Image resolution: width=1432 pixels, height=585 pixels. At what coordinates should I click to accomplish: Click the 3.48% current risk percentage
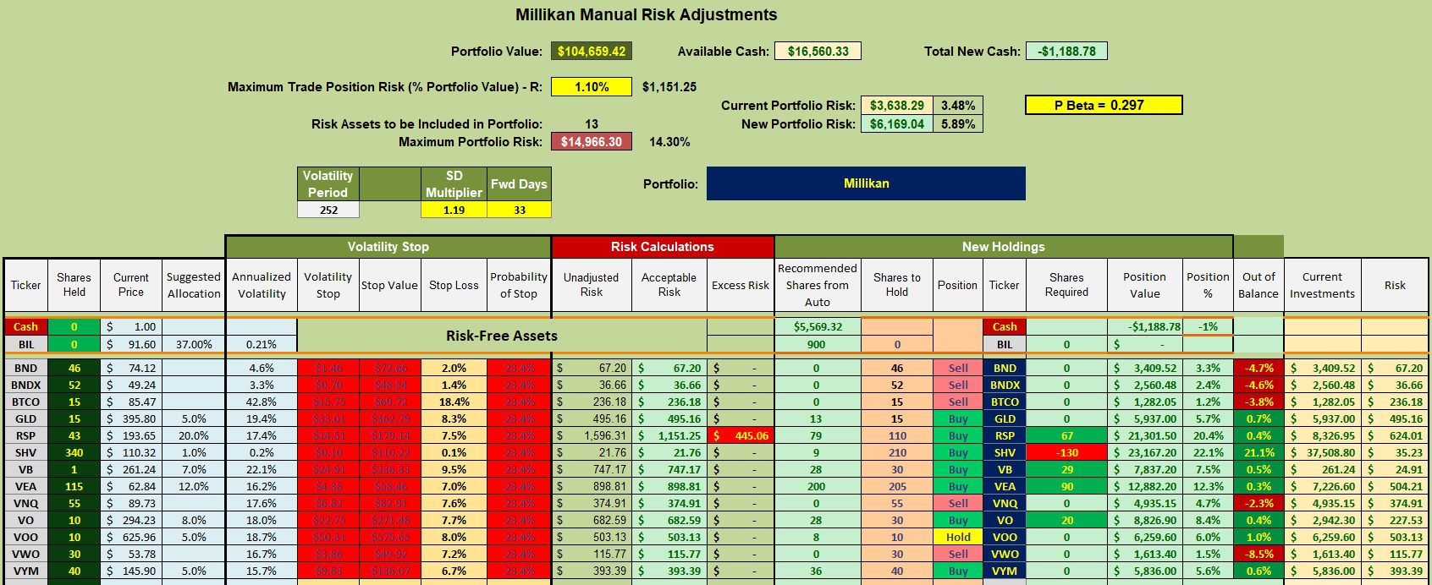pos(958,106)
